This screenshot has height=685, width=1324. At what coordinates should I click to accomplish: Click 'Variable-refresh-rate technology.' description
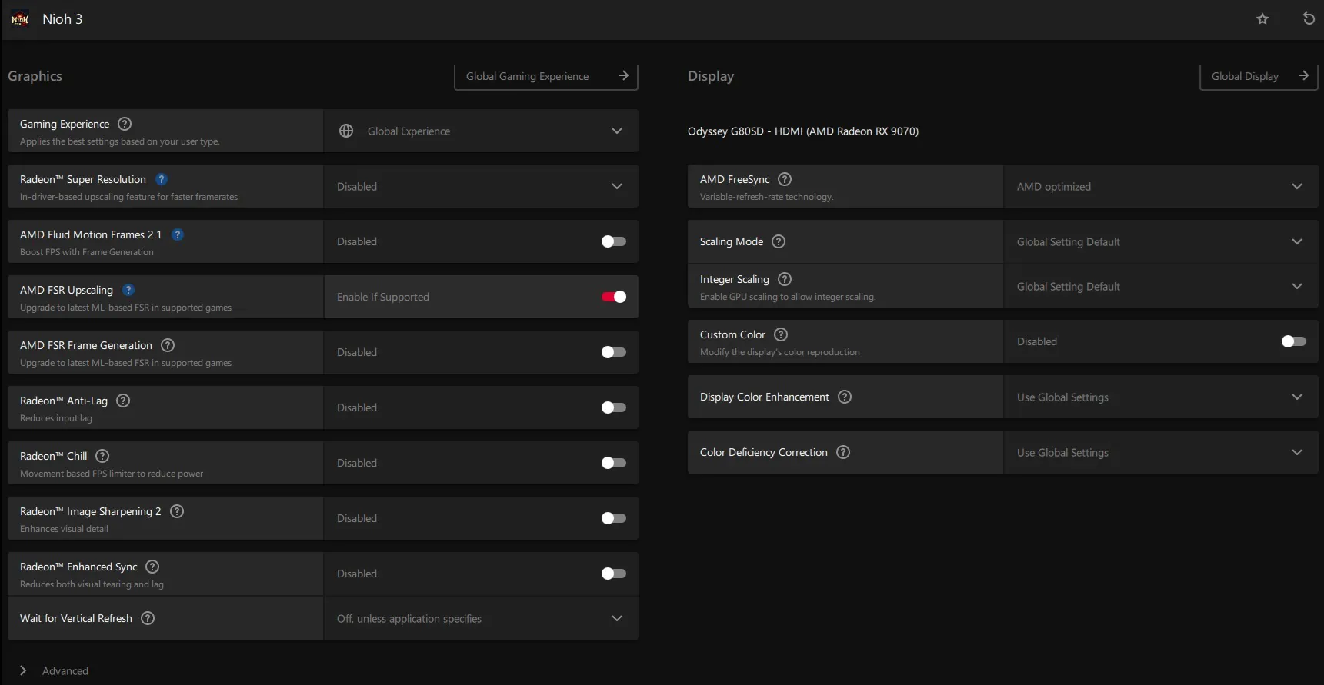pos(766,197)
